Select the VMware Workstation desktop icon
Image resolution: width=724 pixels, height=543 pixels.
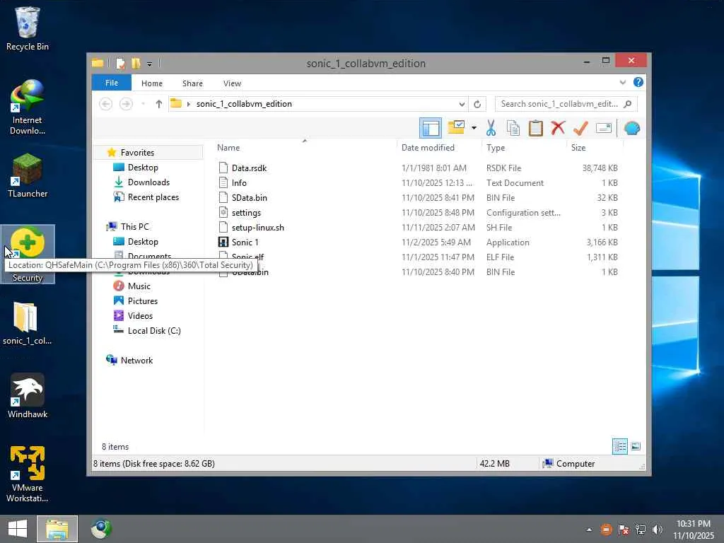[x=28, y=474]
